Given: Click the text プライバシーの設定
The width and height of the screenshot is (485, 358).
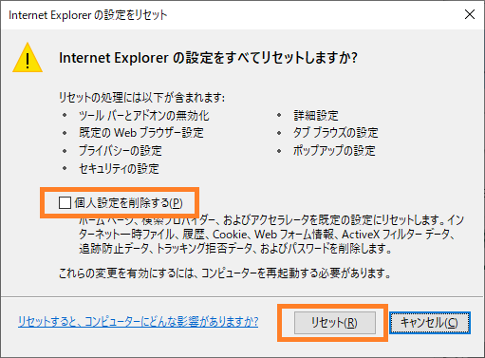Looking at the screenshot, I should (121, 150).
